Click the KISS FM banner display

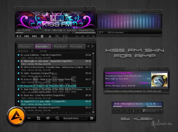tap(55, 20)
